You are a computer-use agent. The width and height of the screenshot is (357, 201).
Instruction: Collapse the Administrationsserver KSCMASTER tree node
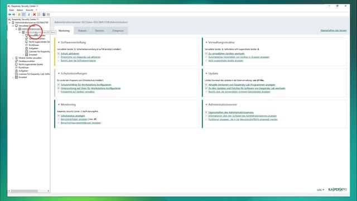(x=10, y=22)
